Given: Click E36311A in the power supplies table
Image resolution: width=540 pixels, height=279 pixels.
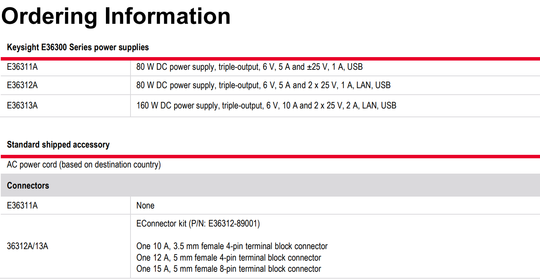Looking at the screenshot, I should click(22, 67).
